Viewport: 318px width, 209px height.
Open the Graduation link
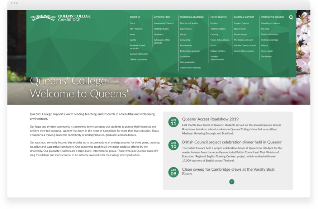point(185,57)
